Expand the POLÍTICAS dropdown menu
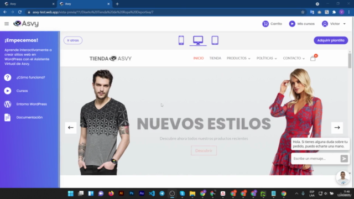The width and height of the screenshot is (354, 199). 267,58
